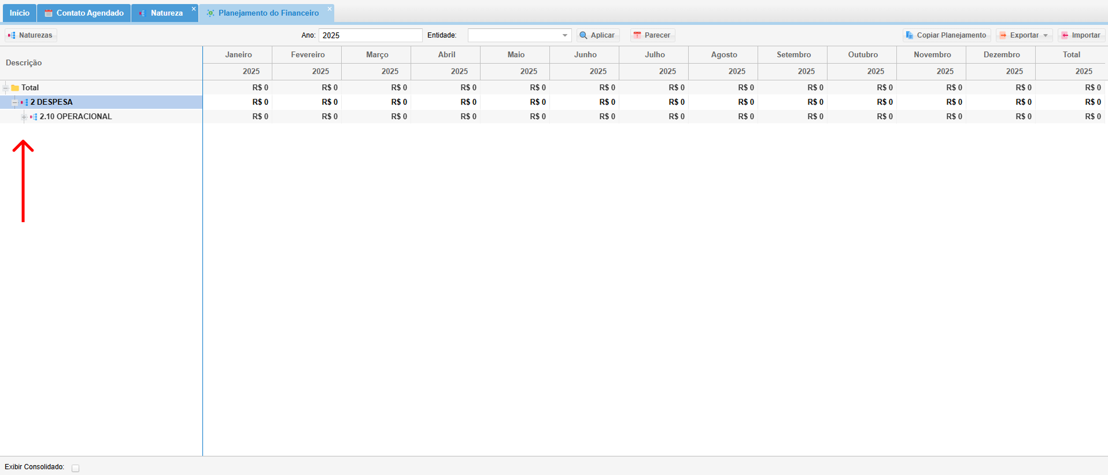This screenshot has width=1108, height=475.
Task: Click the Outubro cell in 2 DESPESA row
Action: tap(862, 102)
